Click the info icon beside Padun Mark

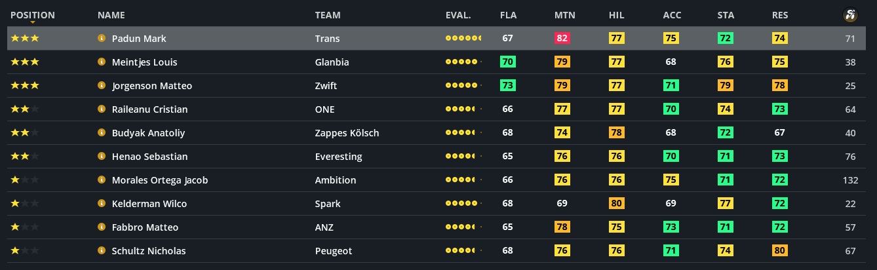coord(102,39)
